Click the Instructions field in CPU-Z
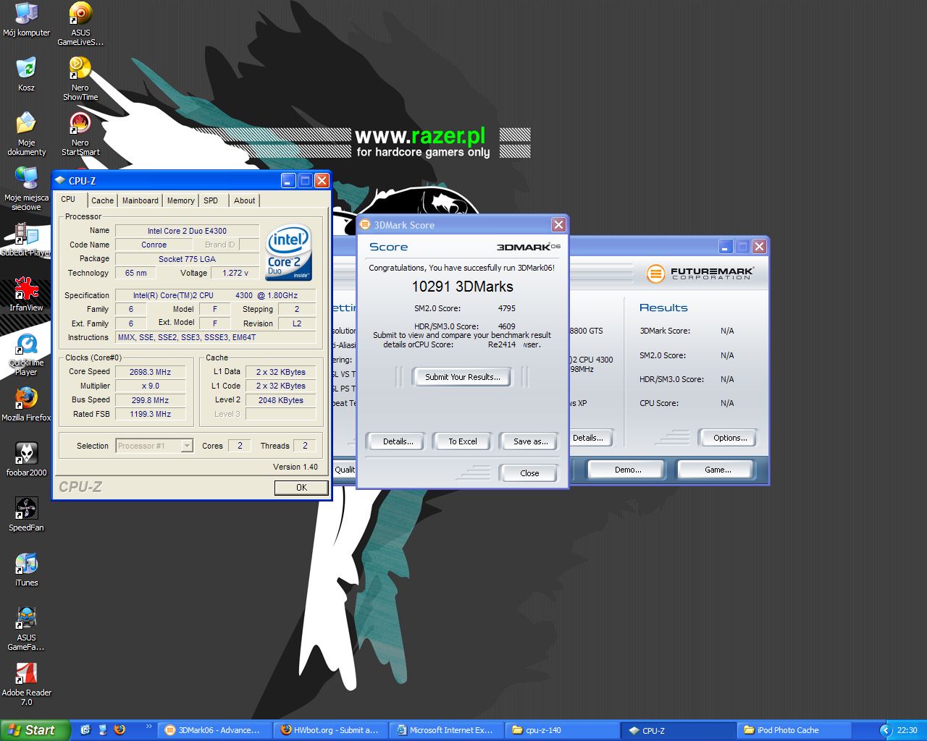The image size is (927, 741). (x=216, y=337)
